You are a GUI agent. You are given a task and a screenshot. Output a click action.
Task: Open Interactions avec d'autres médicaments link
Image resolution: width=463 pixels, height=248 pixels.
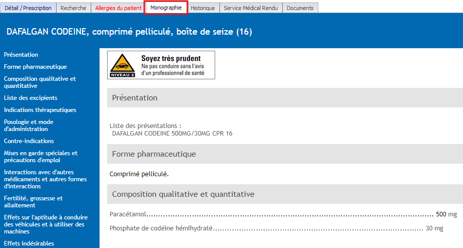(45, 179)
